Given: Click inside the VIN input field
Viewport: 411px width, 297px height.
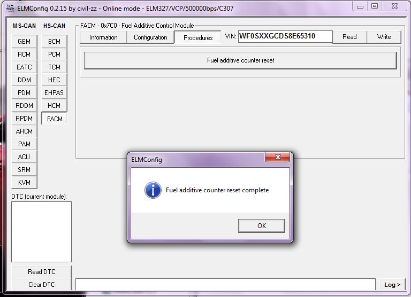Looking at the screenshot, I should 285,37.
